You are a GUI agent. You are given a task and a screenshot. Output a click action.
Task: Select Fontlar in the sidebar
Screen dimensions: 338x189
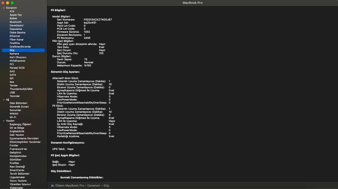[14, 145]
